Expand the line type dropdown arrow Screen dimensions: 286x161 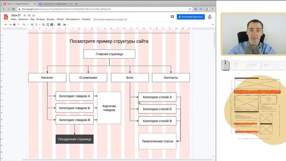pyautogui.click(x=40, y=25)
